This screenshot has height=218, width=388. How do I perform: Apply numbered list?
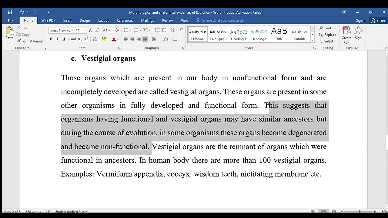pos(136,30)
